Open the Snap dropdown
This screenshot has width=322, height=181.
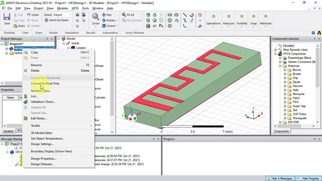pyautogui.click(x=253, y=26)
